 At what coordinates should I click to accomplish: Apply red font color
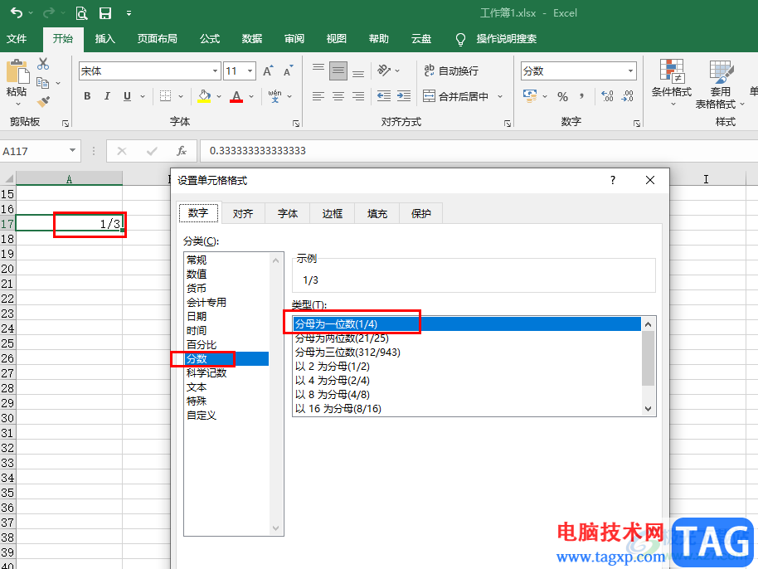coord(236,95)
